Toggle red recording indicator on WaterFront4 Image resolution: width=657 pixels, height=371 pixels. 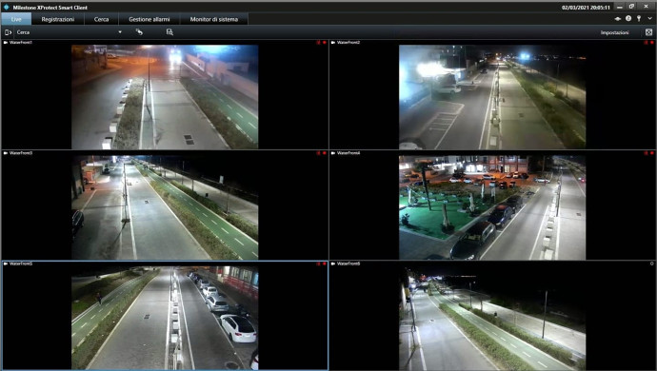pos(652,153)
